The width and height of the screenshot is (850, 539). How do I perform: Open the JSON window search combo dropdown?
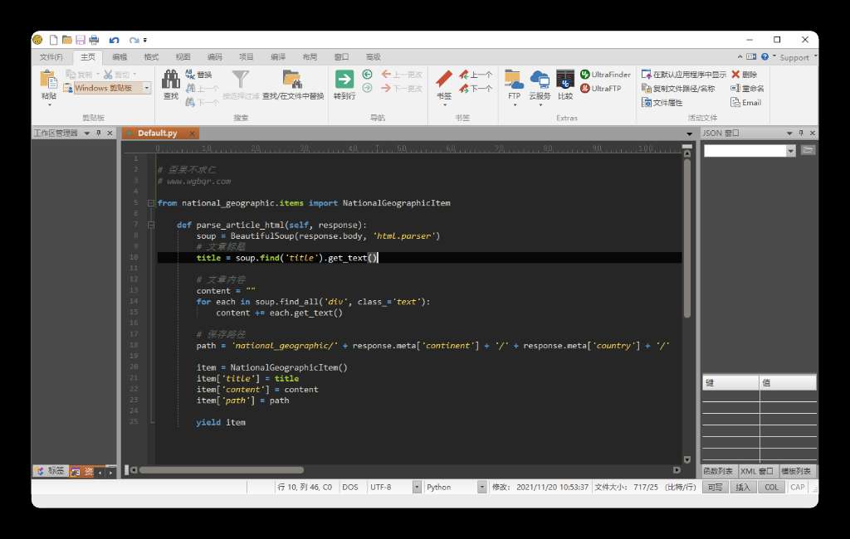[x=791, y=151]
